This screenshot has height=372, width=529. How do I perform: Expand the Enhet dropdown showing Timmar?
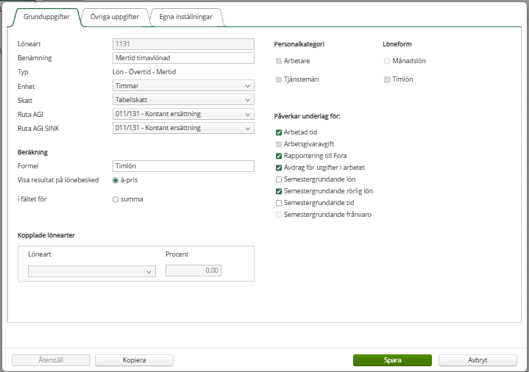point(183,86)
